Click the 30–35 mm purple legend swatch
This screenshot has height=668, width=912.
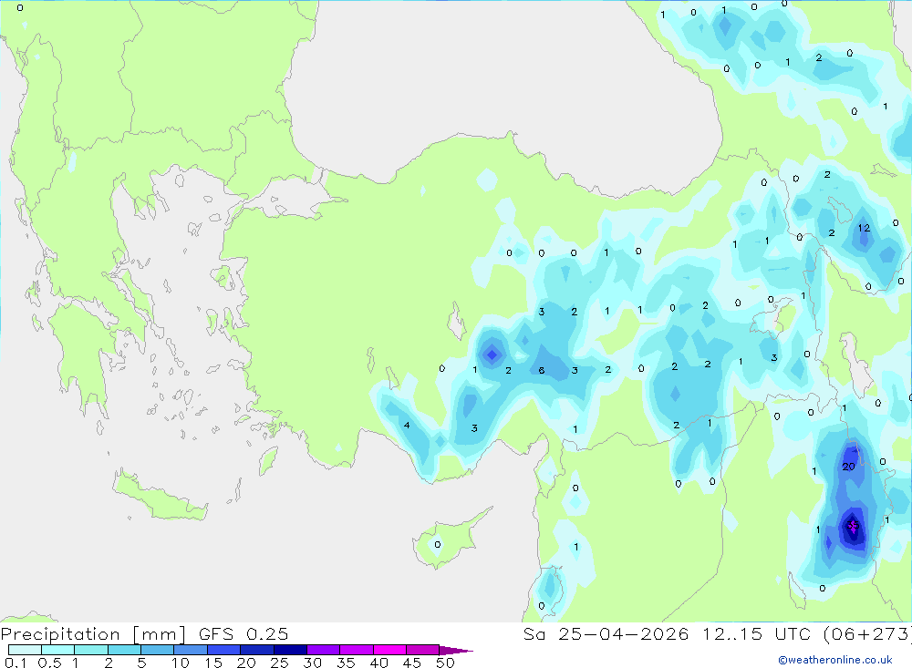[324, 650]
